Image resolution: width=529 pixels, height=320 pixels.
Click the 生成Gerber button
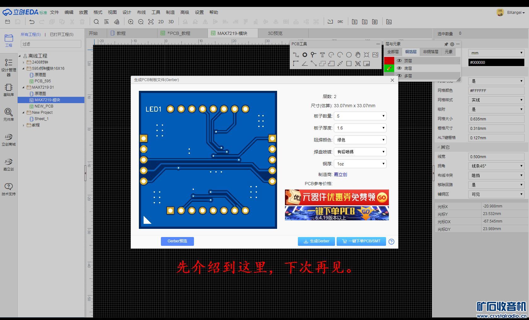316,241
